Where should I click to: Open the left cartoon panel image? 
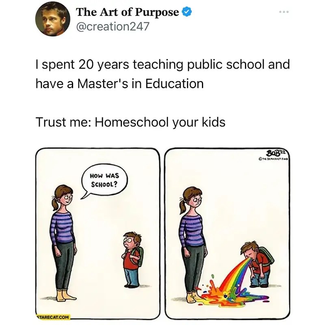click(98, 234)
